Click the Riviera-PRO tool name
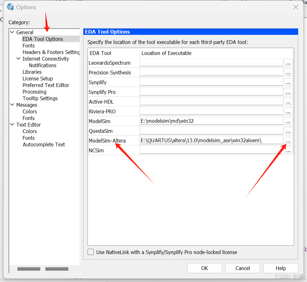This screenshot has width=307, height=282. click(102, 111)
